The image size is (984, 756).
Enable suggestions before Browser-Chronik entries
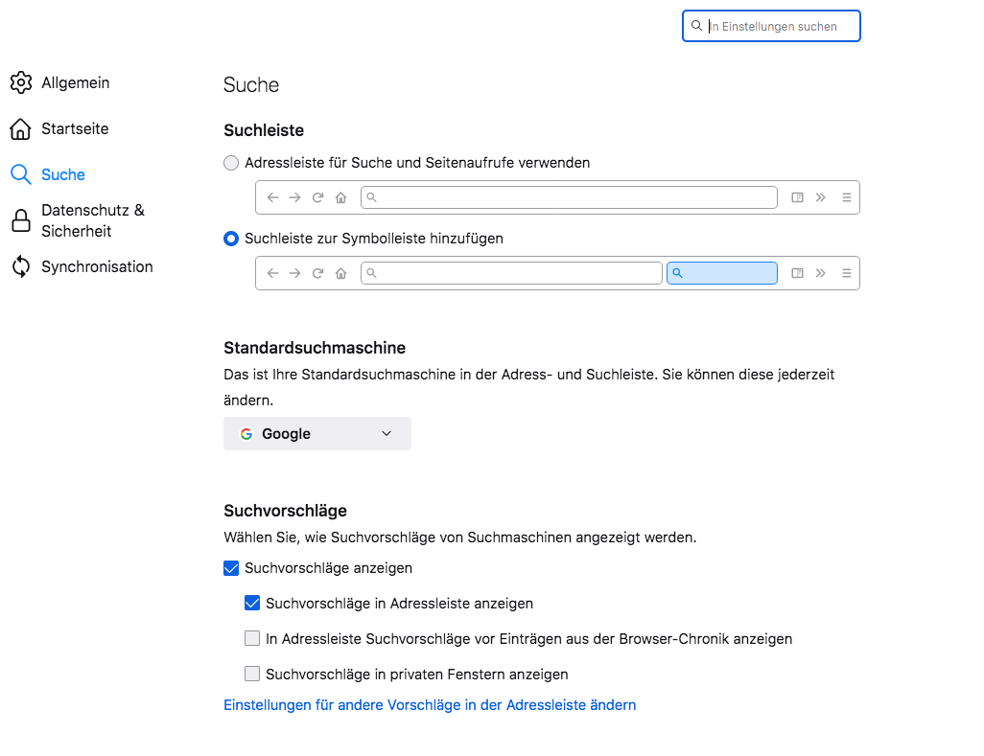[x=252, y=639]
